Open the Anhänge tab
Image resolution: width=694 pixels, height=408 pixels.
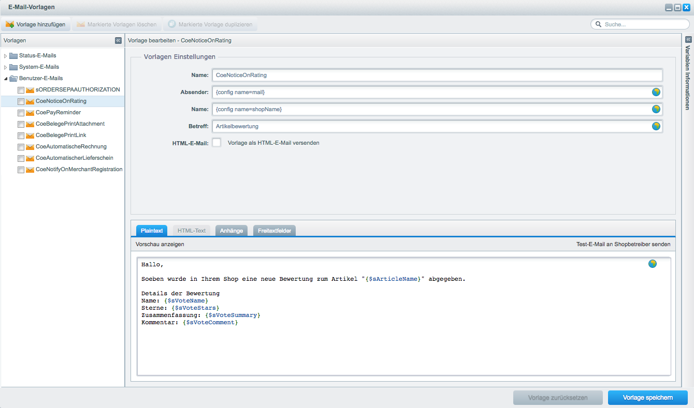tap(232, 231)
